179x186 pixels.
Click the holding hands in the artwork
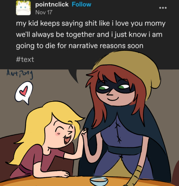coord(84,132)
